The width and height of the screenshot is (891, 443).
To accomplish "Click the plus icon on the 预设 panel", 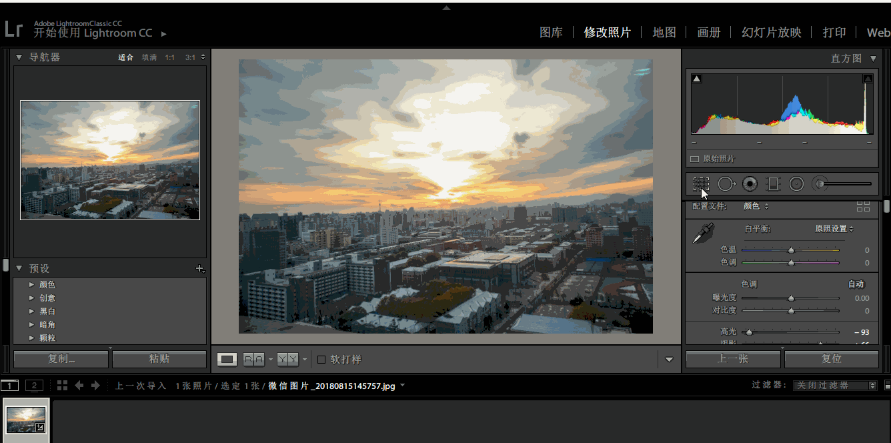I will 200,268.
